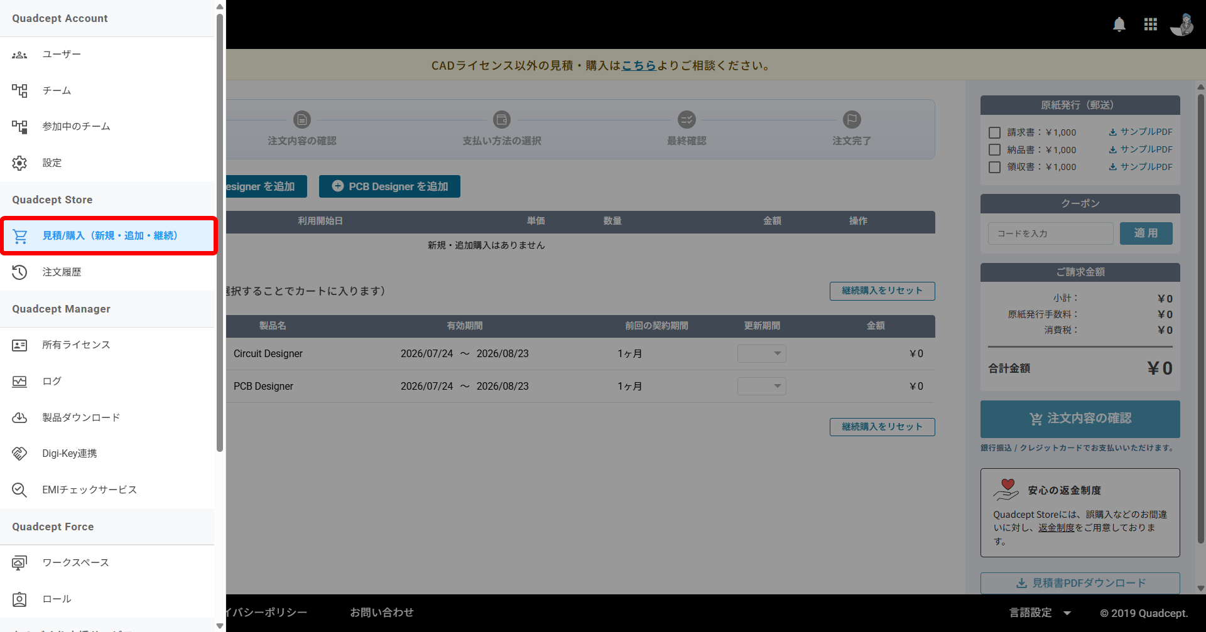Click download icon beside 領収書 sample PDF

click(1112, 167)
